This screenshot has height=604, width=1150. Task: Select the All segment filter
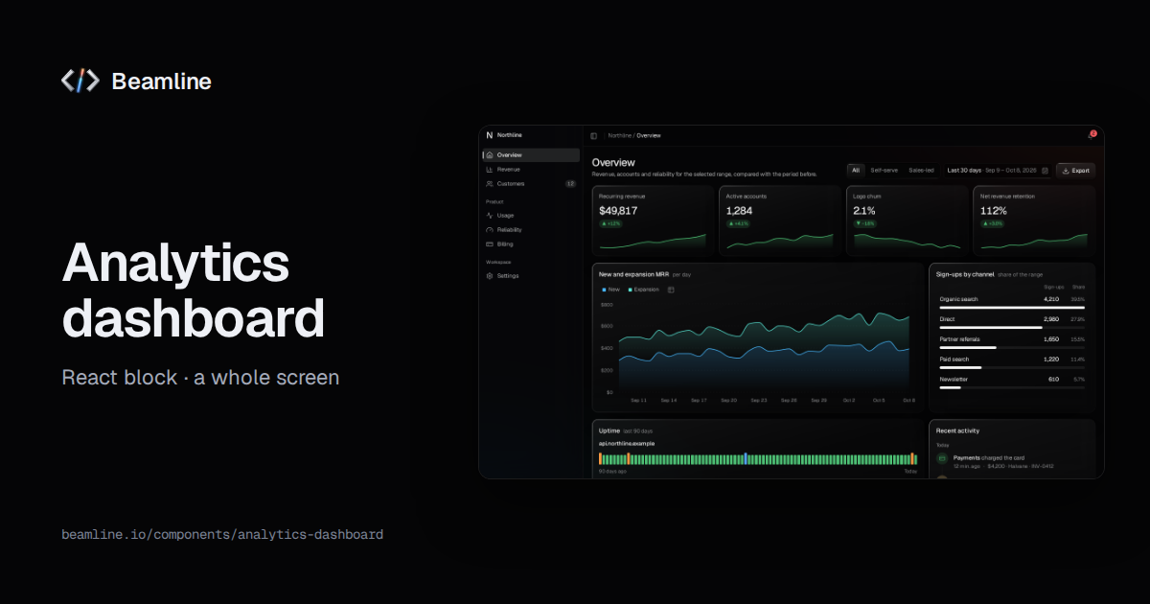point(856,171)
